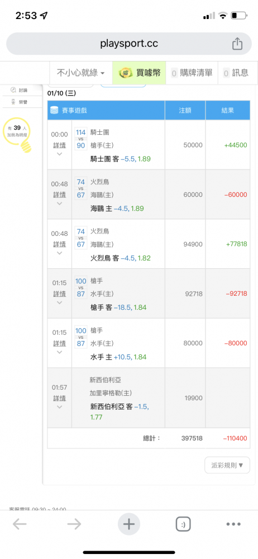This screenshot has width=258, height=559.
Task: Expand 詳情 for 01:57 新西伯利亞 game
Action: pyautogui.click(x=60, y=398)
